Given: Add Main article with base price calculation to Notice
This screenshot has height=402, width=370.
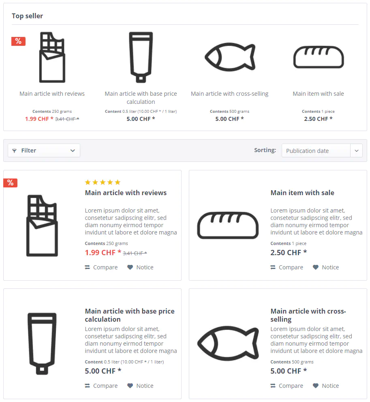Looking at the screenshot, I should tap(140, 386).
